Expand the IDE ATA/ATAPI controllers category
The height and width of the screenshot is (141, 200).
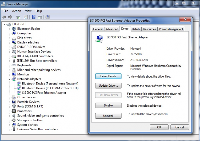pos(9,56)
